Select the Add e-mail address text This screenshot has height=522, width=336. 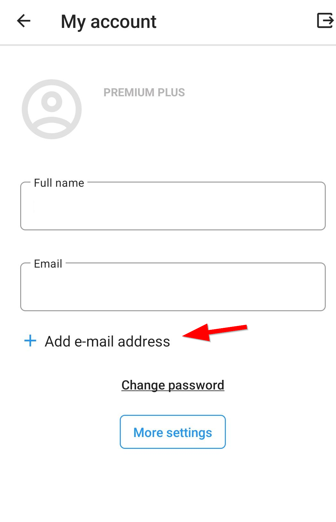coord(107,341)
